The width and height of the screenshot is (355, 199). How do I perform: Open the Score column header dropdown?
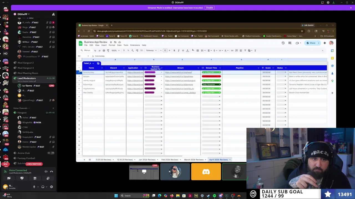(x=273, y=68)
